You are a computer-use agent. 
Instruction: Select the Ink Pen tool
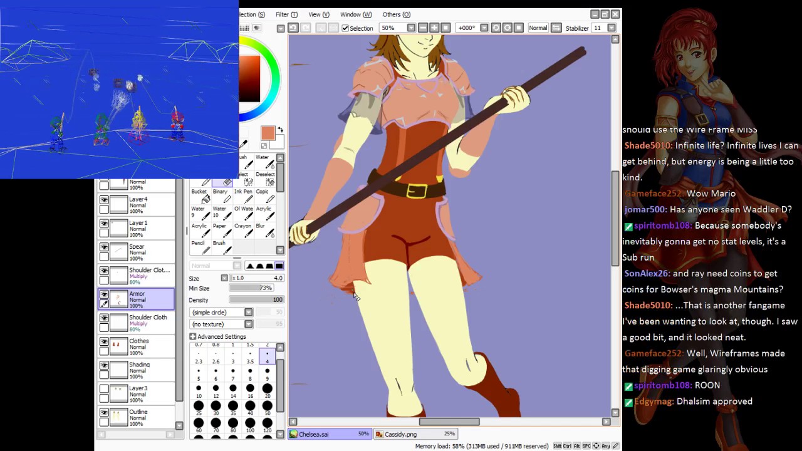point(243,196)
